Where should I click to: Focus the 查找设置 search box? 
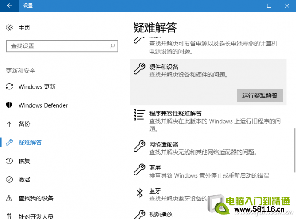(62, 46)
